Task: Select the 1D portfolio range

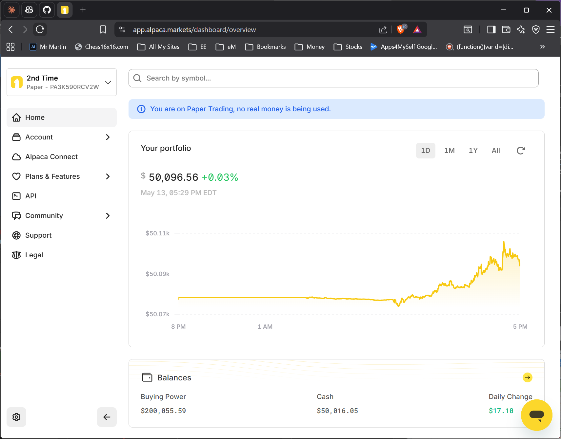Action: click(x=426, y=151)
